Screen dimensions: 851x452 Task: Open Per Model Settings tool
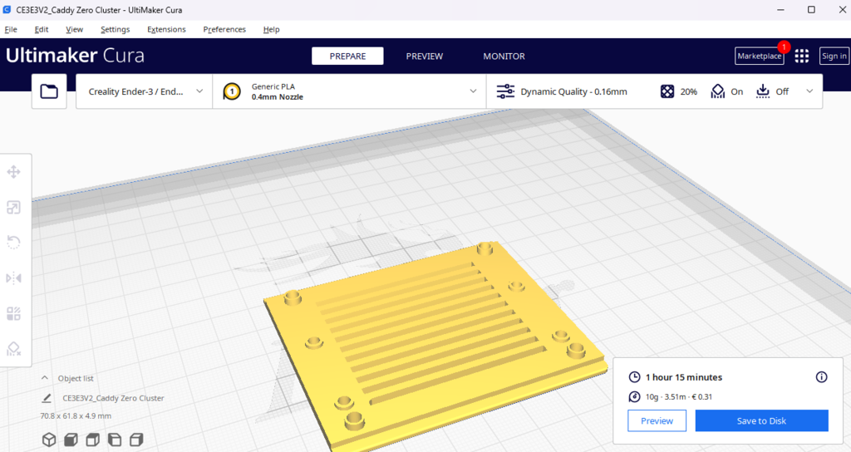pyautogui.click(x=13, y=313)
